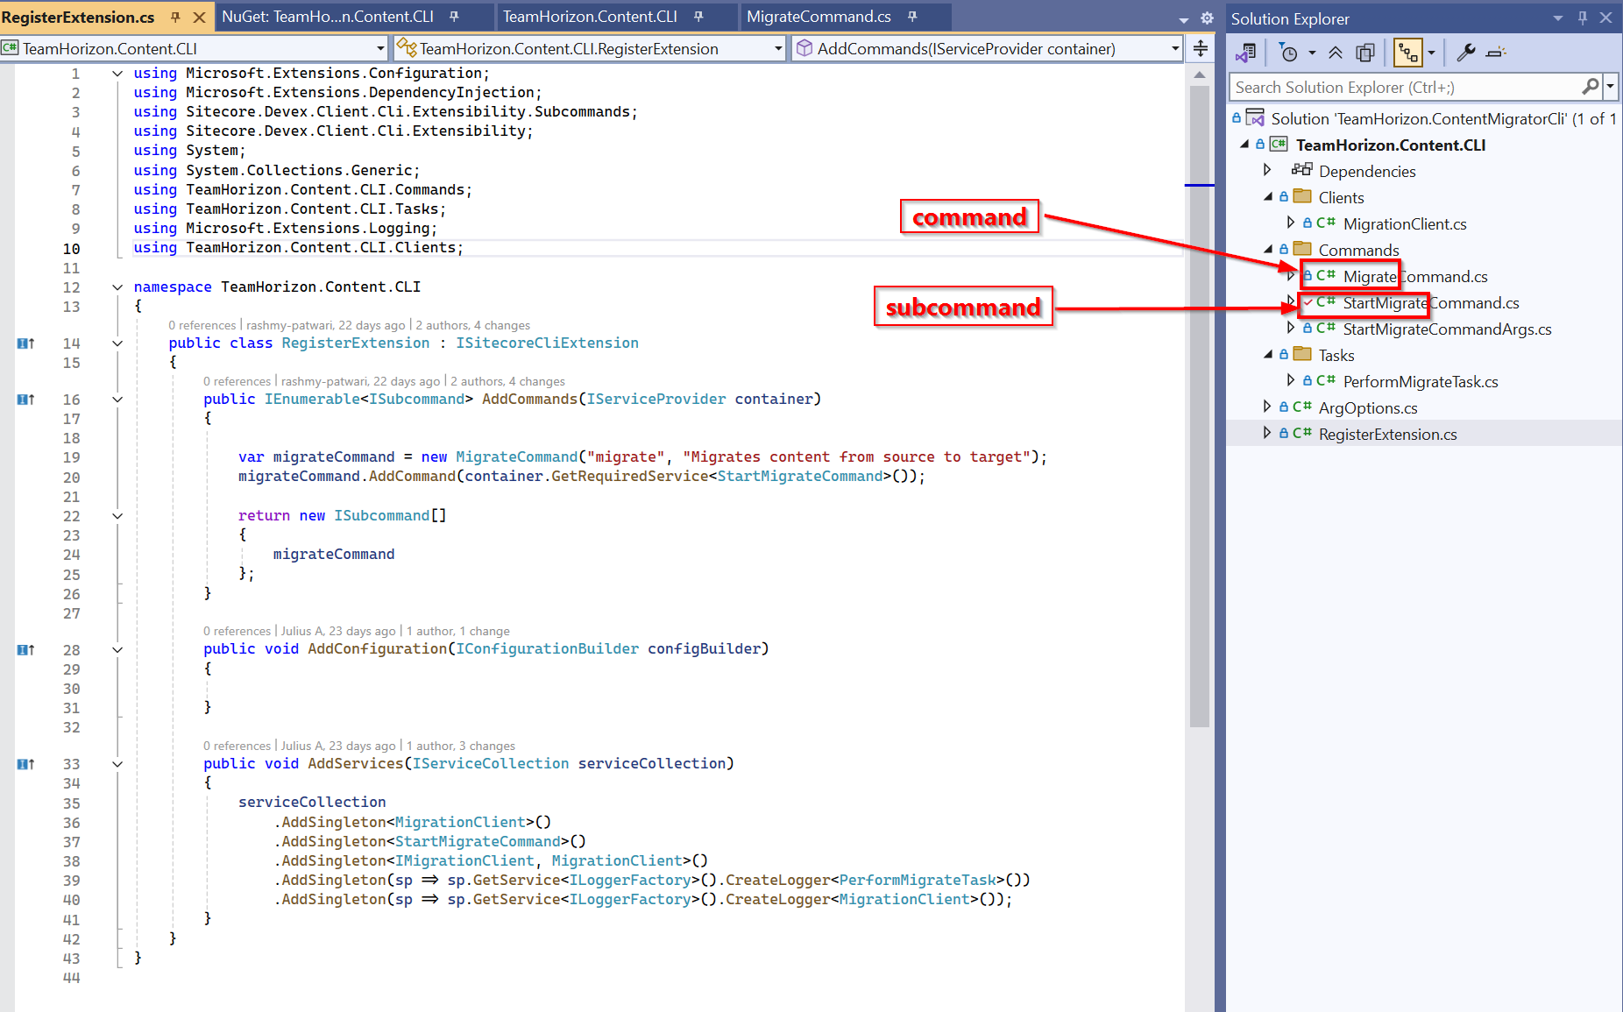Switch to the MigrateCommand.cs tab

coord(818,17)
